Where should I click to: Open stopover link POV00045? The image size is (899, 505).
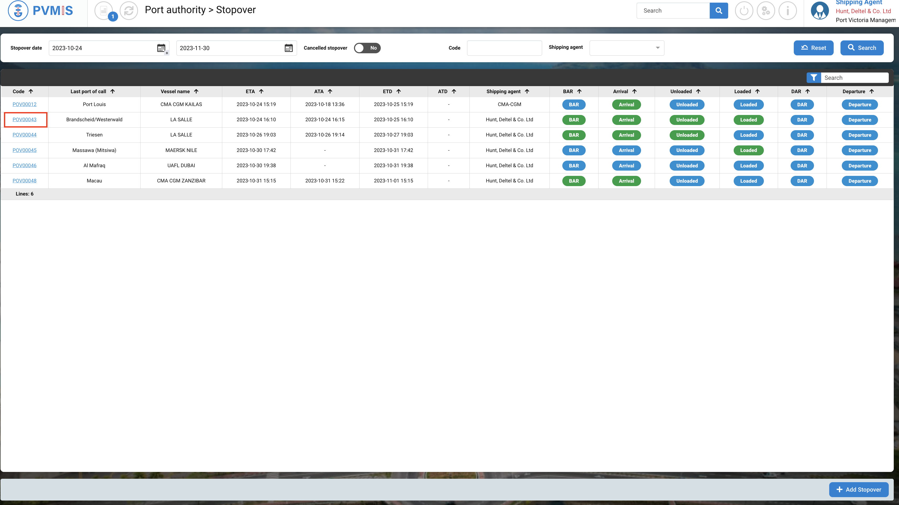pos(24,150)
